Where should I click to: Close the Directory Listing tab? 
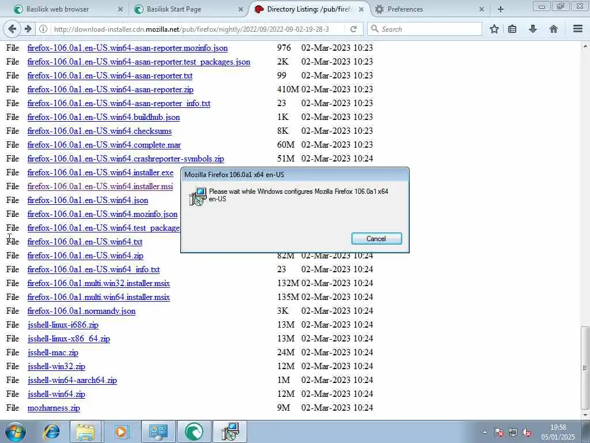click(361, 9)
